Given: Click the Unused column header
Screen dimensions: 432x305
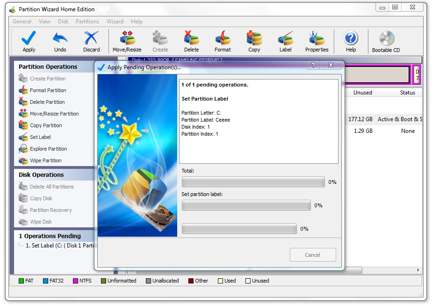Looking at the screenshot, I should point(363,93).
